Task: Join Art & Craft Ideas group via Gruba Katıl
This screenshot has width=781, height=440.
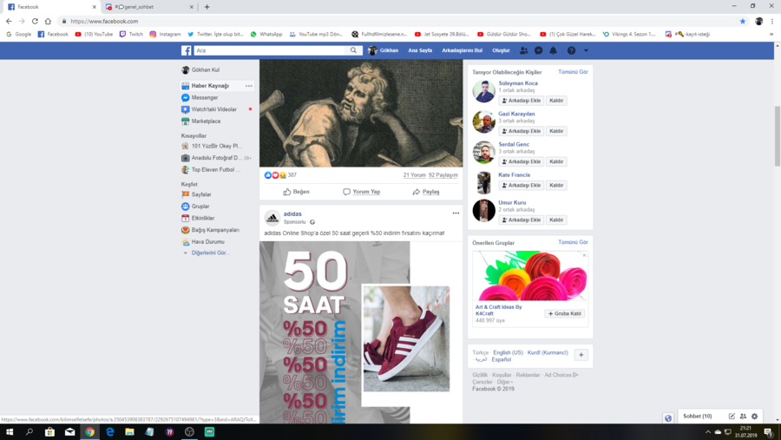Action: pos(565,314)
